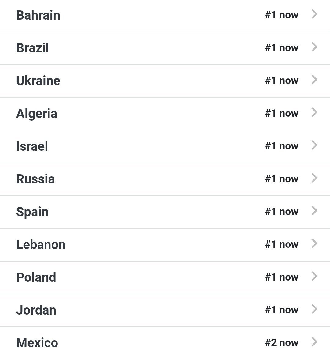Viewport: 330px width, 358px height.
Task: Tap the Jordan row arrow icon
Action: [314, 309]
